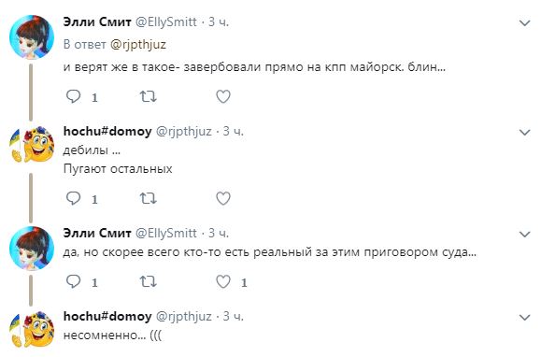Open @EllySmitt handle on 'приговором суда' tweet
Screen dimensions: 555x357
(x=166, y=233)
